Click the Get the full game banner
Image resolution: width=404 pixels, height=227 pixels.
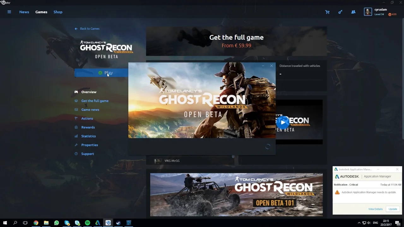coord(236,41)
